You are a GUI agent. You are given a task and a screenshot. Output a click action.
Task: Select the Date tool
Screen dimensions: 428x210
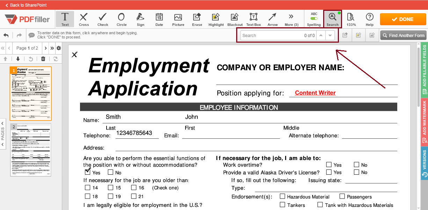[x=159, y=19]
